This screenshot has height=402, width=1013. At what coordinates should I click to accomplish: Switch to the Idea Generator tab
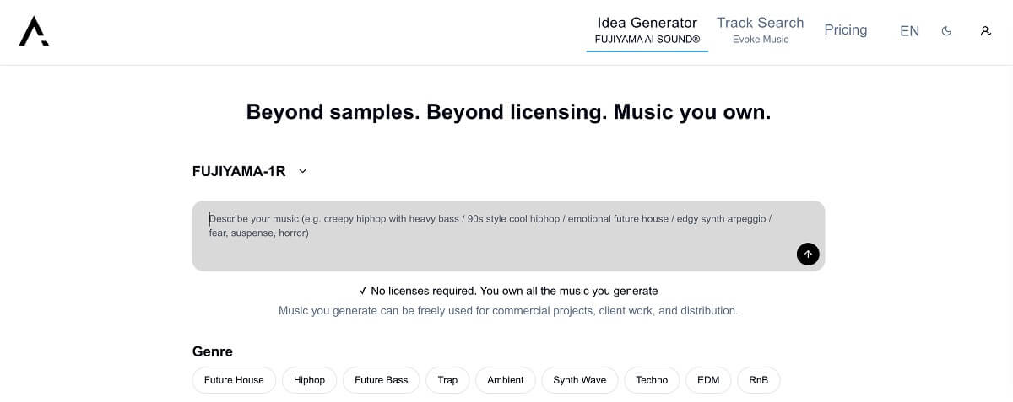pos(647,30)
